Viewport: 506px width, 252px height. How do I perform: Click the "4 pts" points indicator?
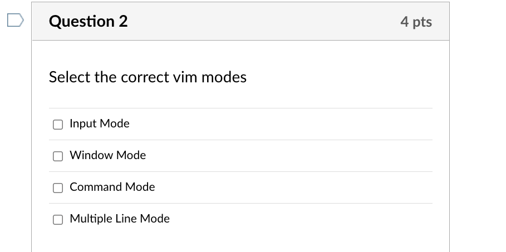pyautogui.click(x=416, y=22)
